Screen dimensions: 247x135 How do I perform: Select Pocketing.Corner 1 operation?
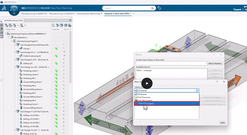(x=31, y=104)
